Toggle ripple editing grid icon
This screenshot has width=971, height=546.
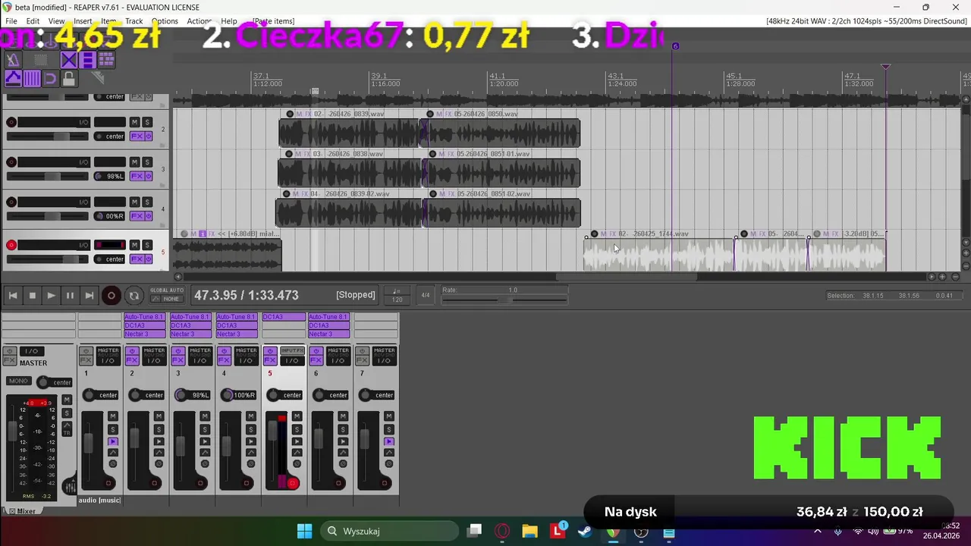pyautogui.click(x=106, y=60)
